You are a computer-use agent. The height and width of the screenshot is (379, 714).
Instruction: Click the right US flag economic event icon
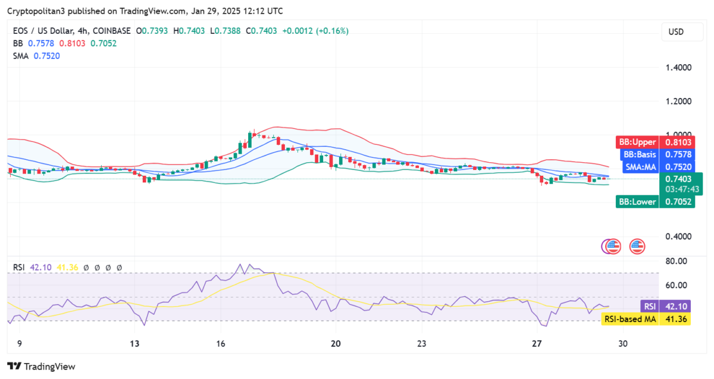pos(637,246)
